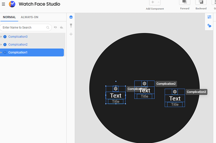
Task: Click the plus icon in side strip
Action: pyautogui.click(x=71, y=34)
